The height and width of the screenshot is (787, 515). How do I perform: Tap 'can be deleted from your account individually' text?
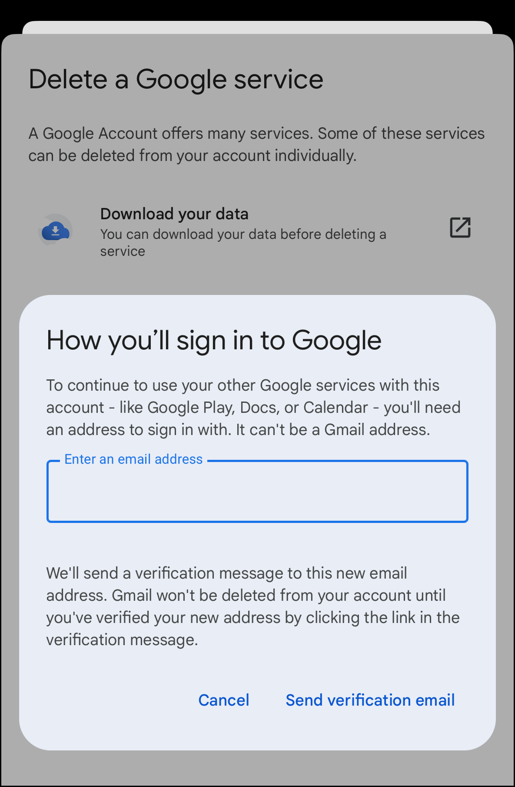[193, 156]
